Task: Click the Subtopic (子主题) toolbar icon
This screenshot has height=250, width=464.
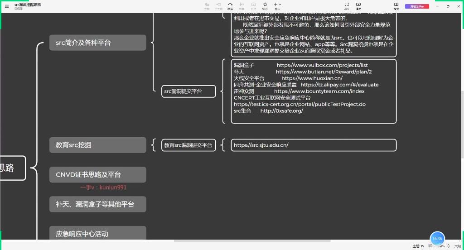Action: (x=218, y=6)
